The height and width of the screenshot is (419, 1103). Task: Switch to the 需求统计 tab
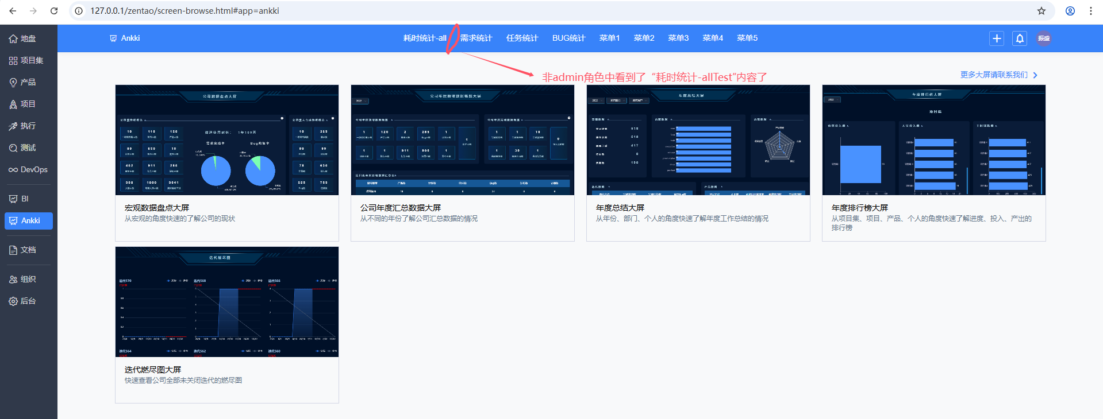click(x=476, y=38)
